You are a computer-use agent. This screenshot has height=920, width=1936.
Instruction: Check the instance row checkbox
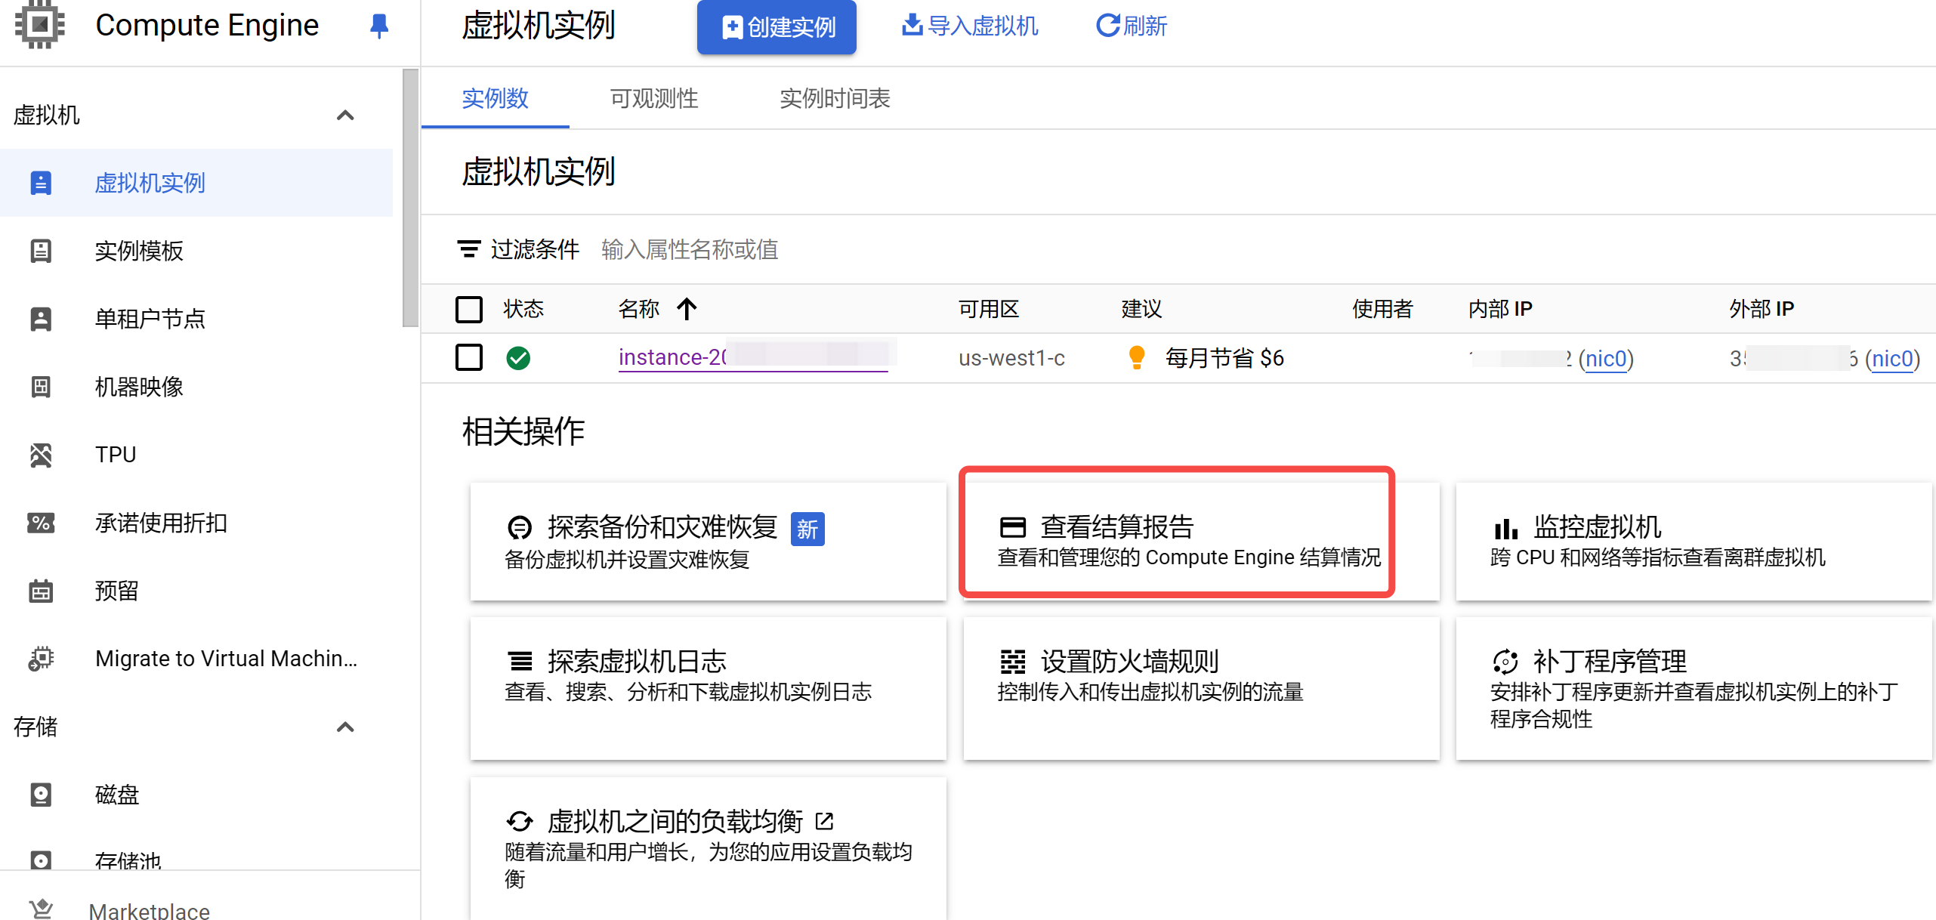tap(469, 357)
